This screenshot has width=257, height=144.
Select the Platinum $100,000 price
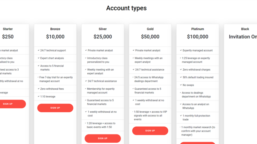tap(198, 37)
